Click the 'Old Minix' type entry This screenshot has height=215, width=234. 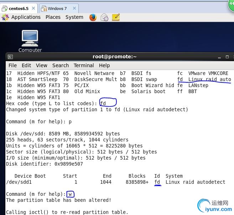click(87, 91)
